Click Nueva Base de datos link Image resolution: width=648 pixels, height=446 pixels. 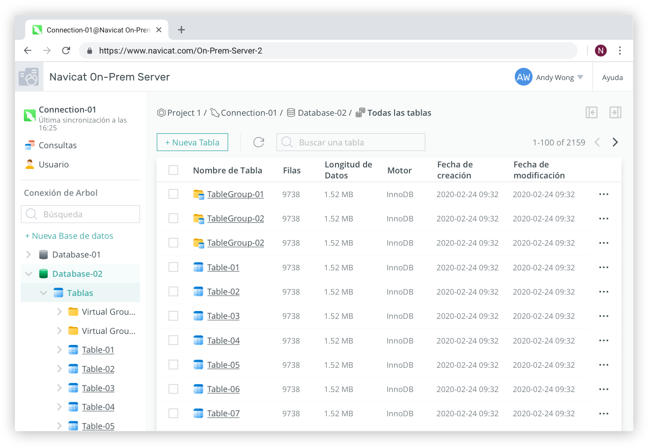pos(69,236)
